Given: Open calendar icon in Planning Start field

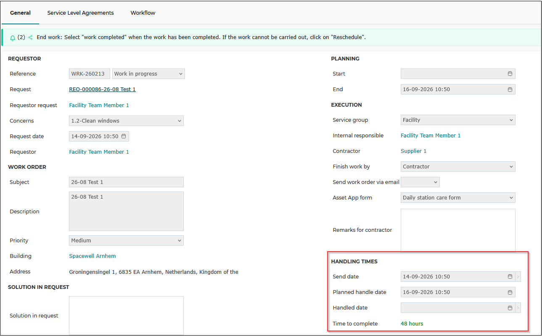Looking at the screenshot, I should [510, 73].
